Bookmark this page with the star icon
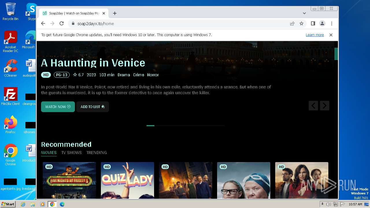Screen dimensions: 370x208 301,24
